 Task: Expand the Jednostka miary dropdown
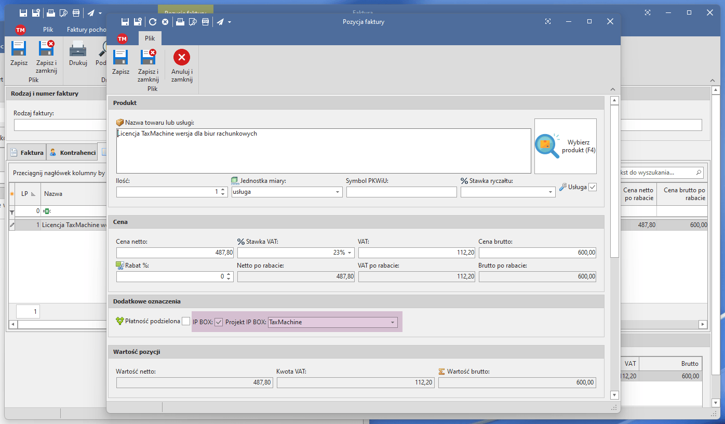[338, 192]
